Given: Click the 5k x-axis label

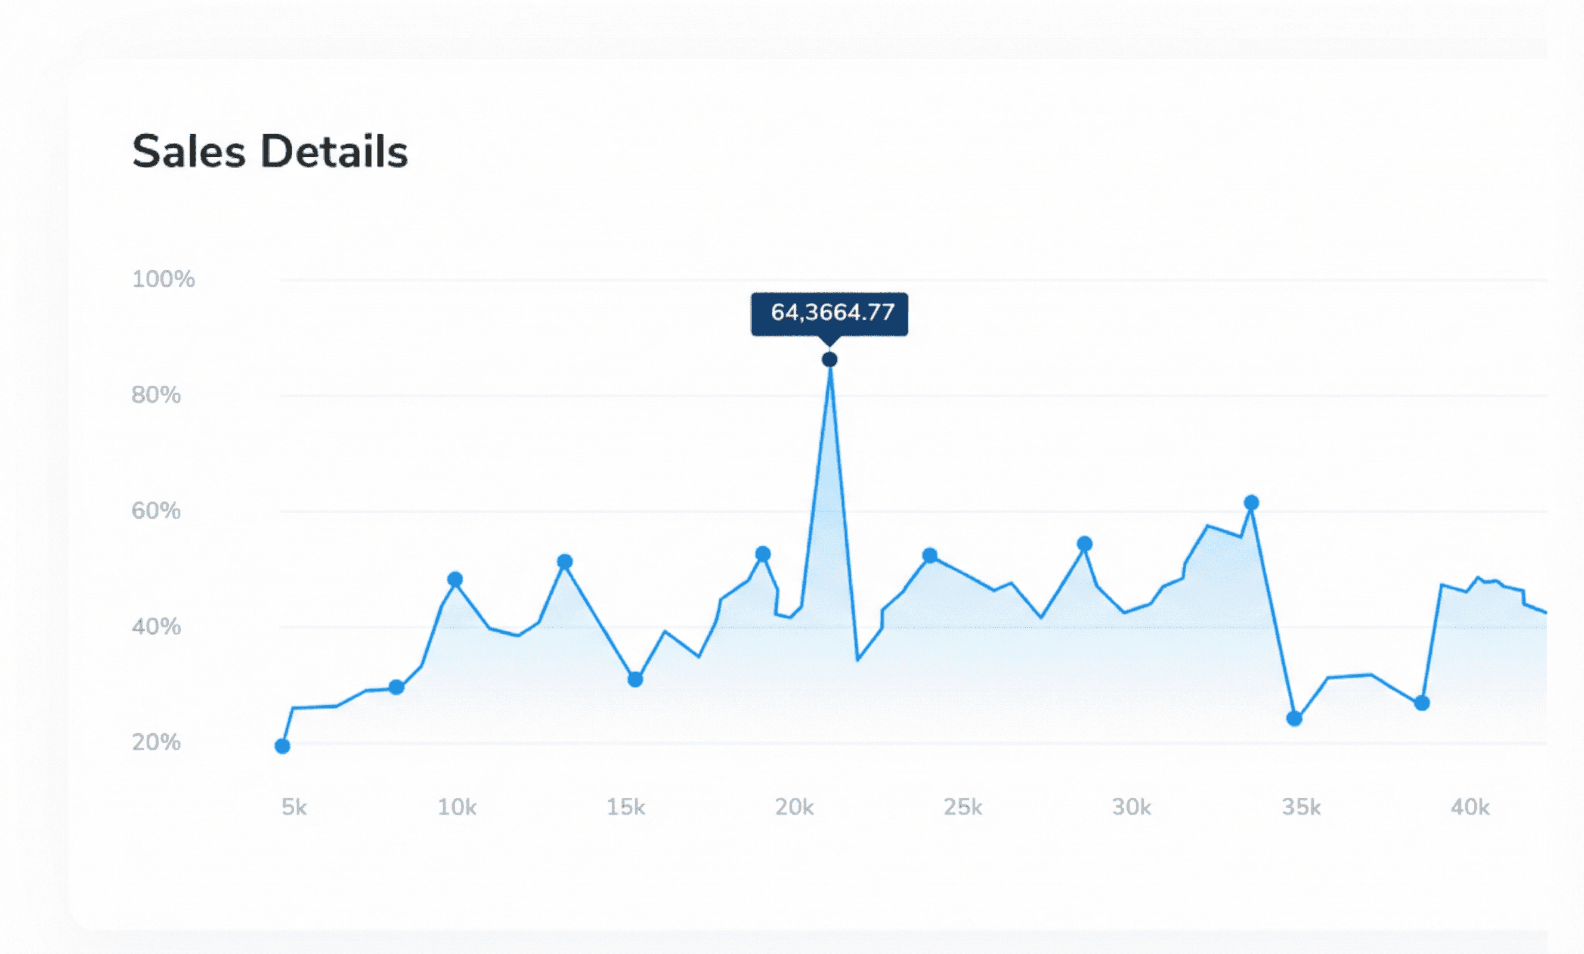Looking at the screenshot, I should click(295, 807).
